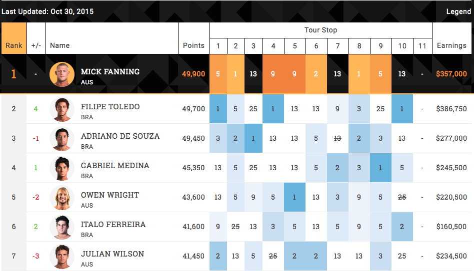Open Filipe Toledo's avatar picture
This screenshot has width=474, height=271.
62,109
